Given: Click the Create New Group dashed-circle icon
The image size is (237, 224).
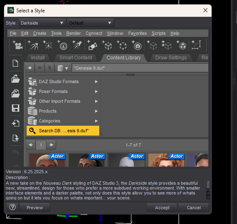Looking at the screenshot, I should [122, 45].
